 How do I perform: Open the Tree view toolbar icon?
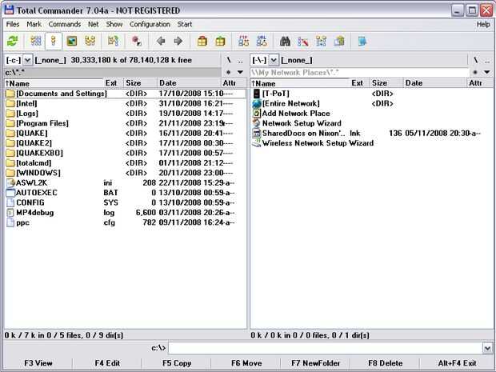[x=90, y=41]
